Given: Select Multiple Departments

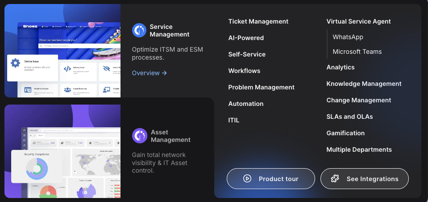Looking at the screenshot, I should (x=359, y=150).
